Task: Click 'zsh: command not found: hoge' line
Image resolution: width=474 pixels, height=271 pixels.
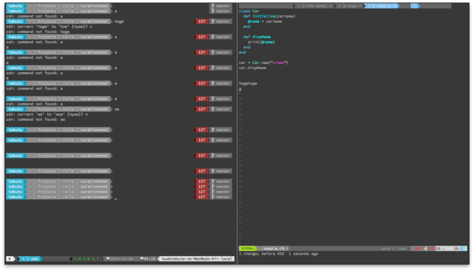Action: (38, 32)
